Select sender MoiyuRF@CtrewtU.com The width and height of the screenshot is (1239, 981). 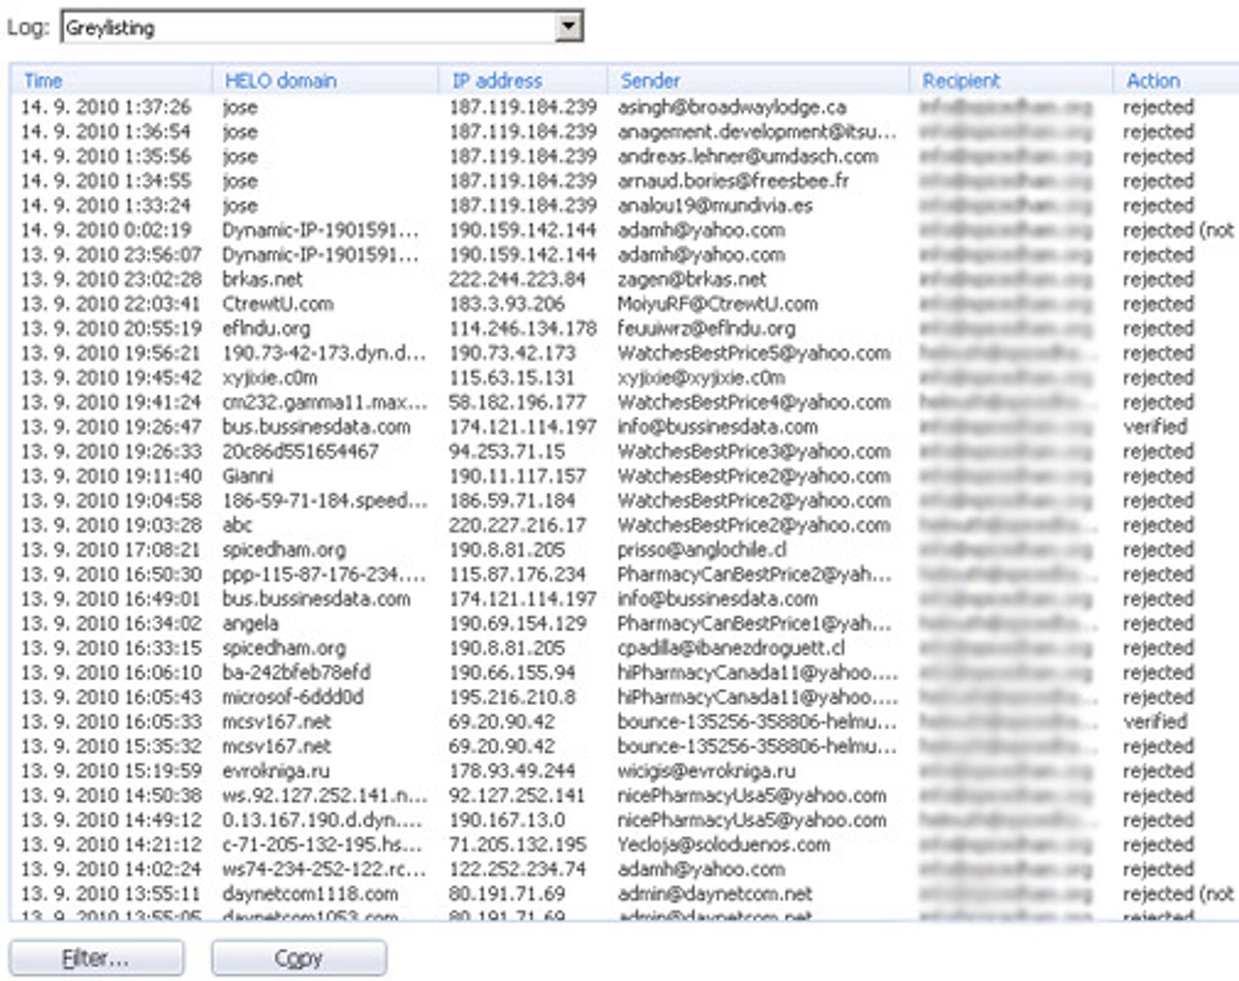717,304
